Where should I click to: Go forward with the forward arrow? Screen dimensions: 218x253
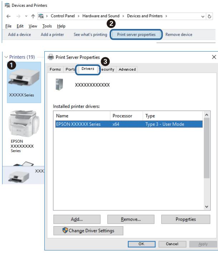pyautogui.click(x=18, y=16)
